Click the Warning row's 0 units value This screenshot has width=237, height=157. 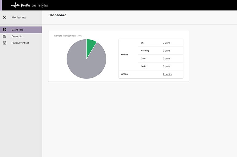click(167, 50)
